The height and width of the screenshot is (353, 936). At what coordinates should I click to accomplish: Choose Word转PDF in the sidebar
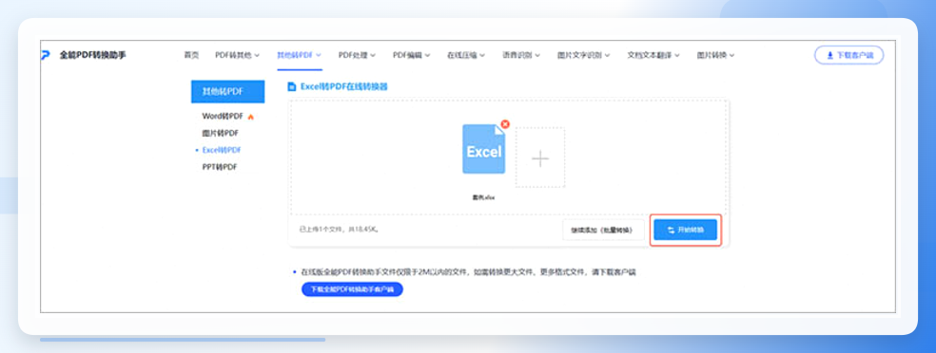pos(223,116)
